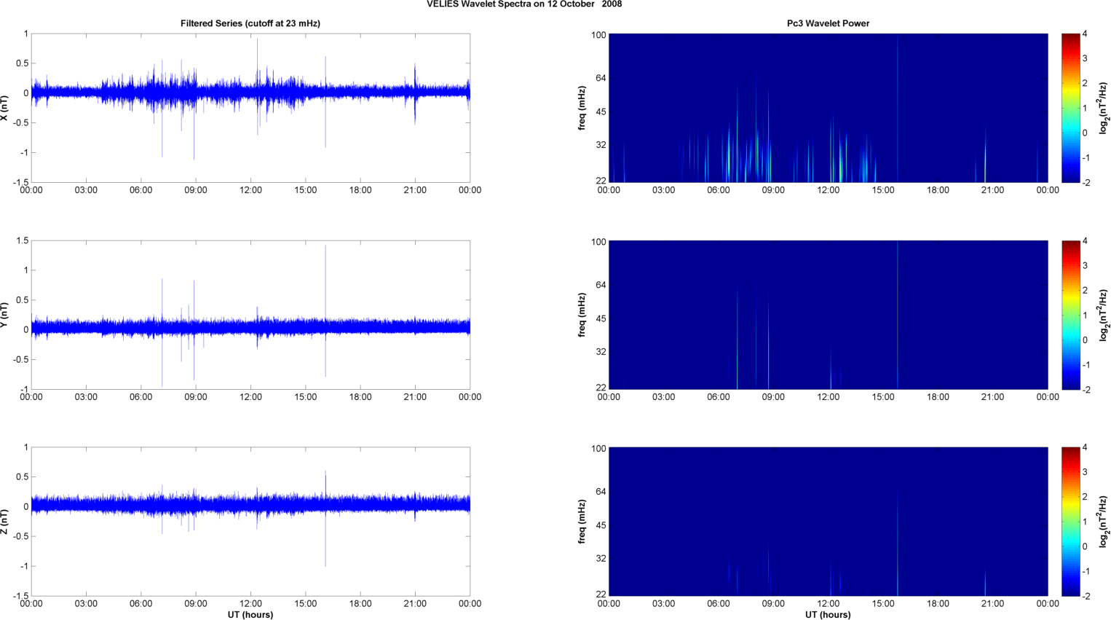The height and width of the screenshot is (620, 1111).
Task: Click the 'Z (nT)' axis label
Action: pyautogui.click(x=5, y=522)
